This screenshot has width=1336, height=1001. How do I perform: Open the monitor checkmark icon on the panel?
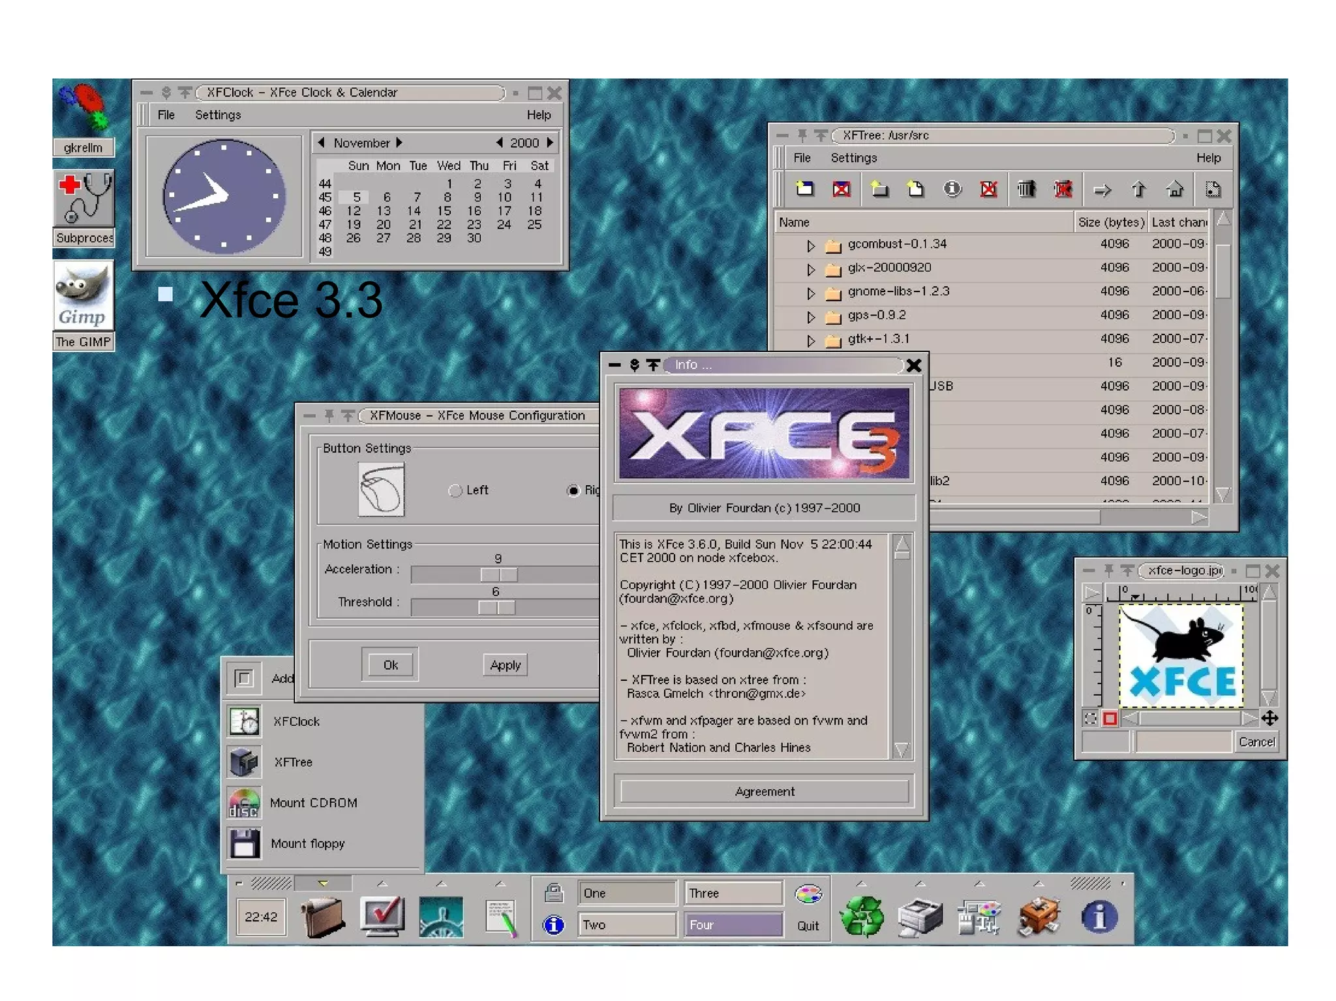tap(382, 917)
